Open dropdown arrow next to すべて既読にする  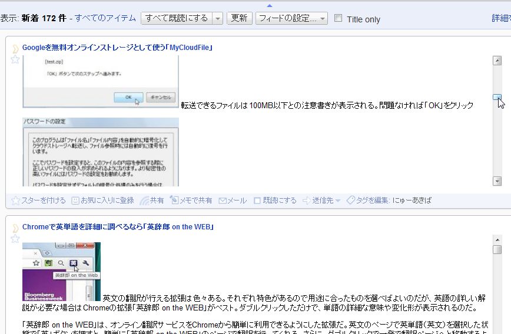[218, 19]
